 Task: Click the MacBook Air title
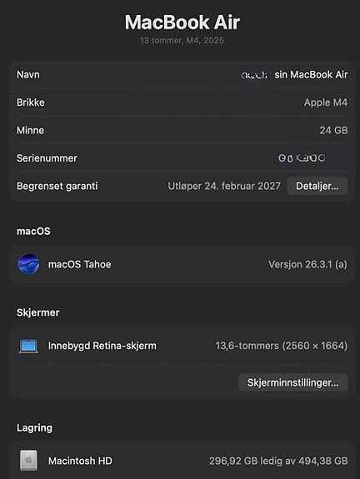coord(182,22)
